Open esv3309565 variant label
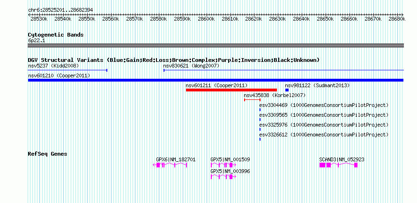The height and width of the screenshot is (203, 417). 324,115
